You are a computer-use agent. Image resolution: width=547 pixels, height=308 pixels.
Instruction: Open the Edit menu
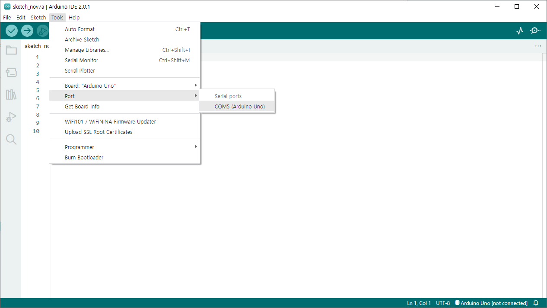21,18
